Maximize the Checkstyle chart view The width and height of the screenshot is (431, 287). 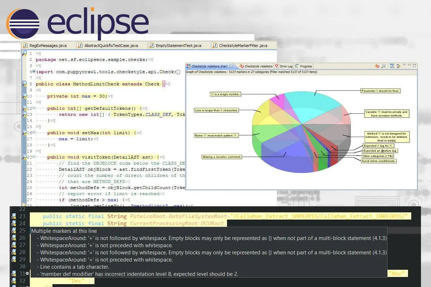(415, 66)
